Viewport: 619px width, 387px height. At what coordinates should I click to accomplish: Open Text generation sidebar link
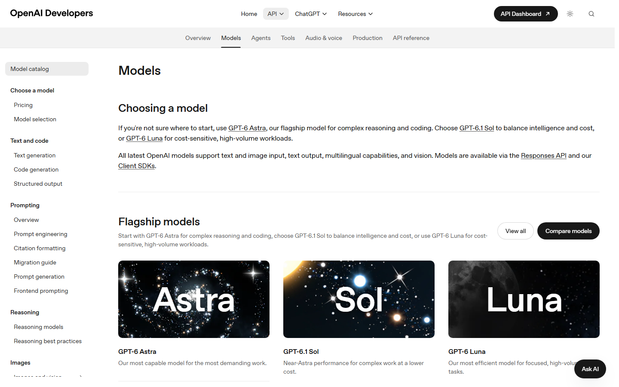tap(34, 155)
